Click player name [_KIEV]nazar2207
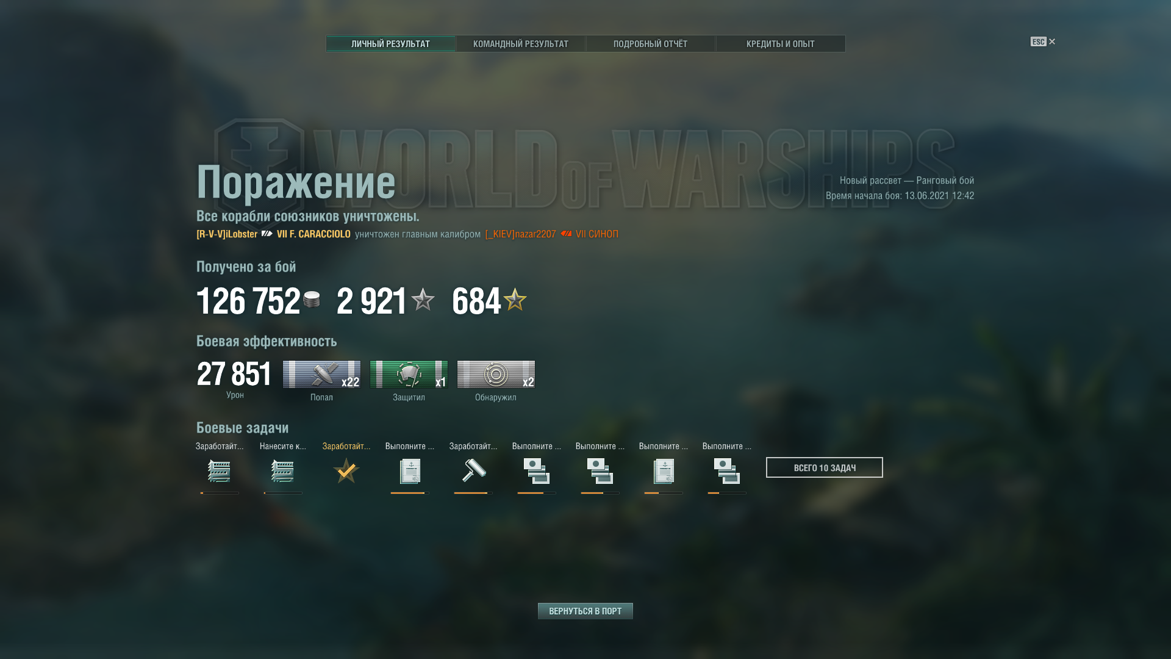The width and height of the screenshot is (1171, 659). (x=521, y=234)
